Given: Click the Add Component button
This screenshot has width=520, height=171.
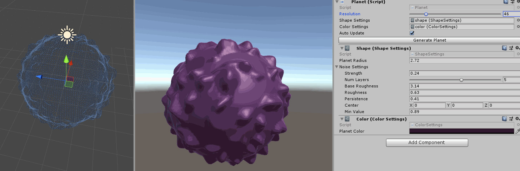Looking at the screenshot, I should pyautogui.click(x=427, y=143).
